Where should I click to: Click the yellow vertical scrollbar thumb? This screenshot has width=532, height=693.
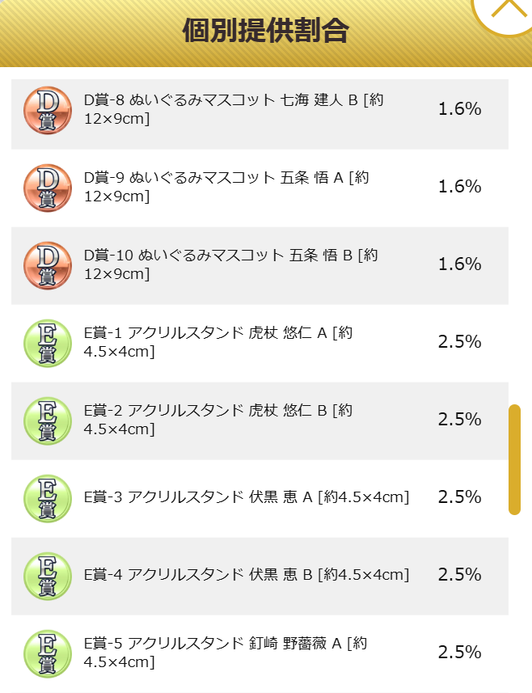click(x=515, y=459)
